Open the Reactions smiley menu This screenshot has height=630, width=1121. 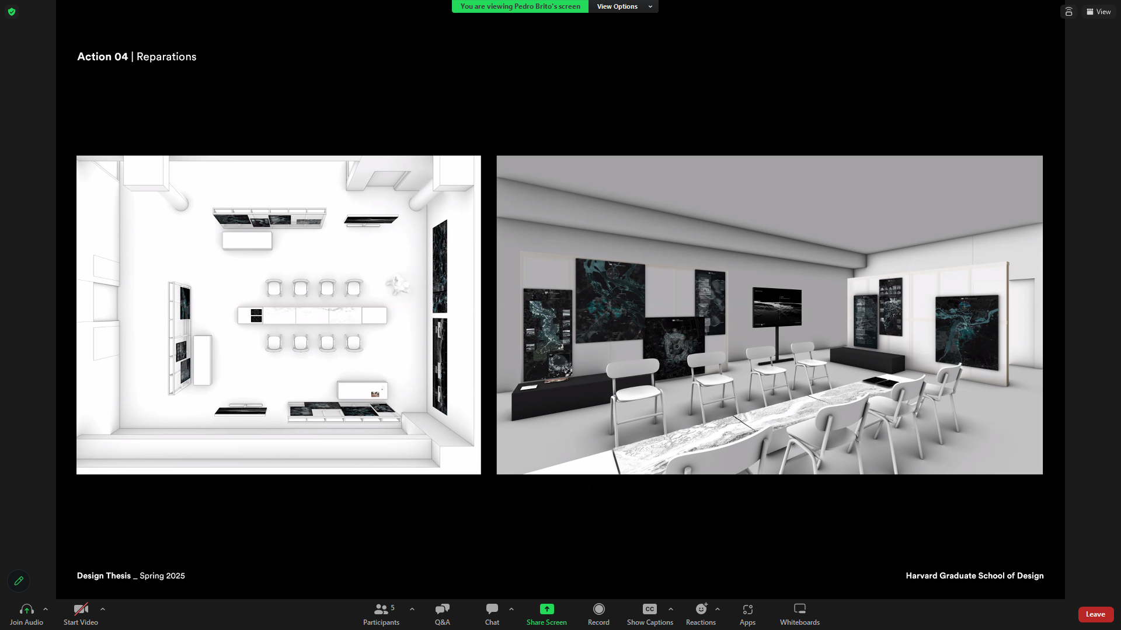click(701, 610)
